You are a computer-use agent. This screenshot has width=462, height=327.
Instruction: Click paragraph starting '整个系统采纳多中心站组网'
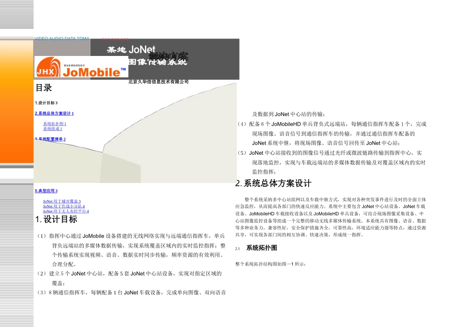pos(331,217)
